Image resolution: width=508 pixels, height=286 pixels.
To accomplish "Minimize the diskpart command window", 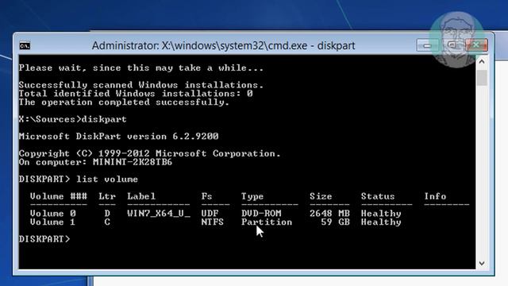I will pyautogui.click(x=427, y=46).
